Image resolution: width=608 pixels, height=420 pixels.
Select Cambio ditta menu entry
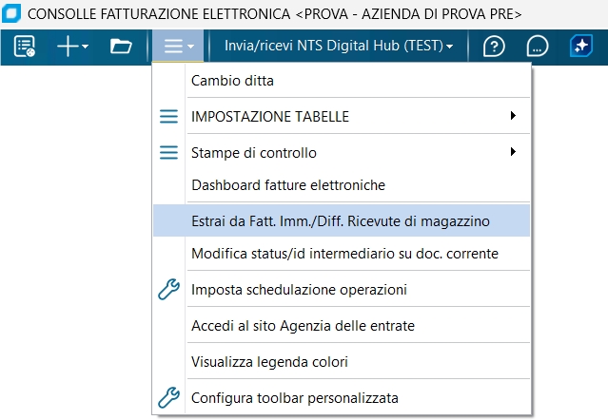[x=232, y=80]
